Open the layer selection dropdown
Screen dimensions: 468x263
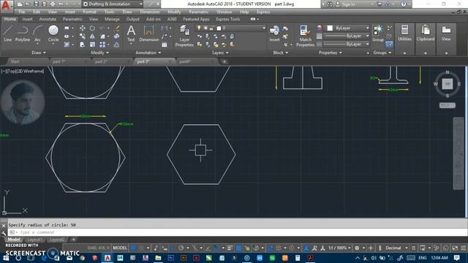coord(230,28)
